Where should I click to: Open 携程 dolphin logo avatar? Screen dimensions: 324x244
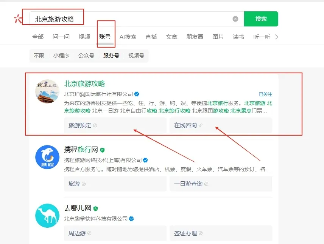(47, 157)
